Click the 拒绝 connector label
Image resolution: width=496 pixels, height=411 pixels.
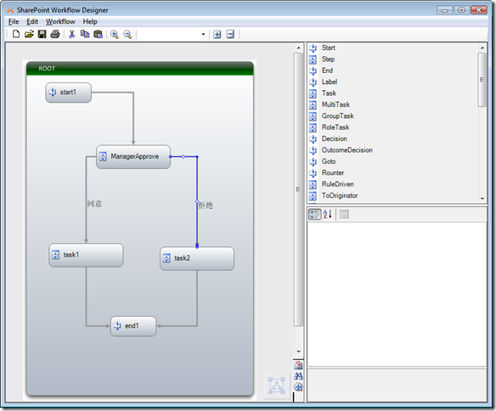(x=206, y=205)
